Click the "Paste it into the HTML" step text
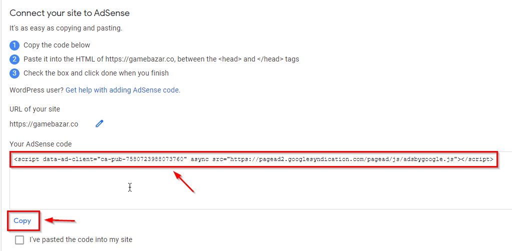 click(x=161, y=59)
